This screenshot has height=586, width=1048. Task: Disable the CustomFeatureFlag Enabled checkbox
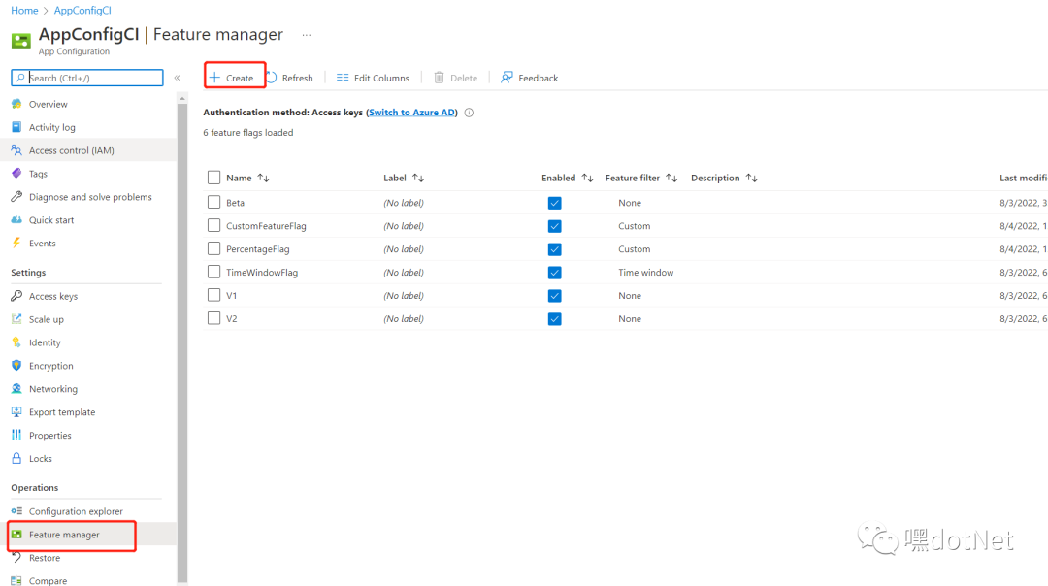[555, 226]
